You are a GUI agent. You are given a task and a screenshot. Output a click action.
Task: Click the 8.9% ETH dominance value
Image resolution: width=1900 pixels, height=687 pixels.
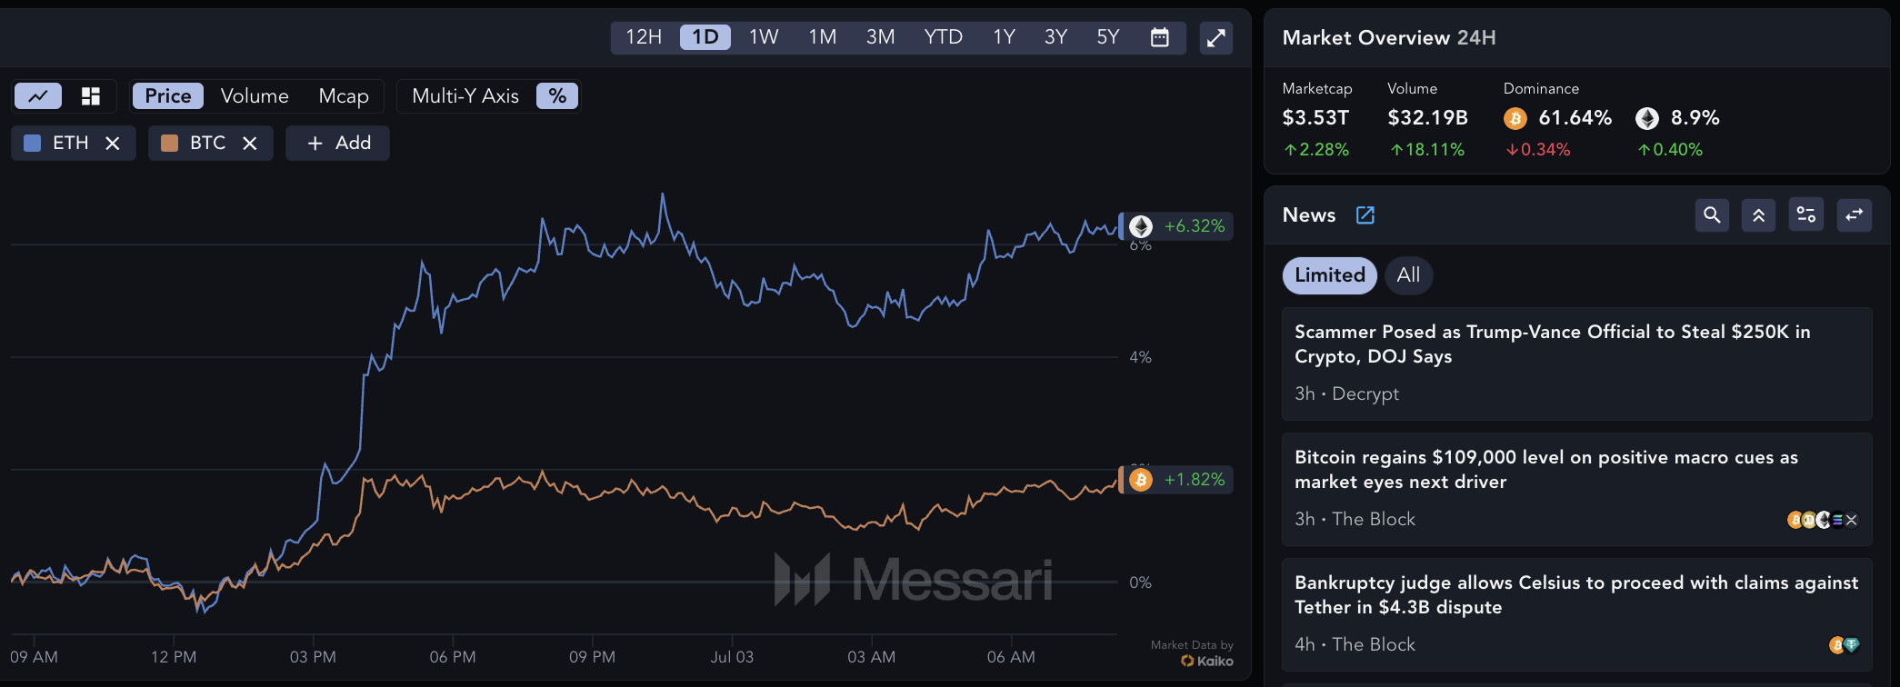[x=1695, y=118]
